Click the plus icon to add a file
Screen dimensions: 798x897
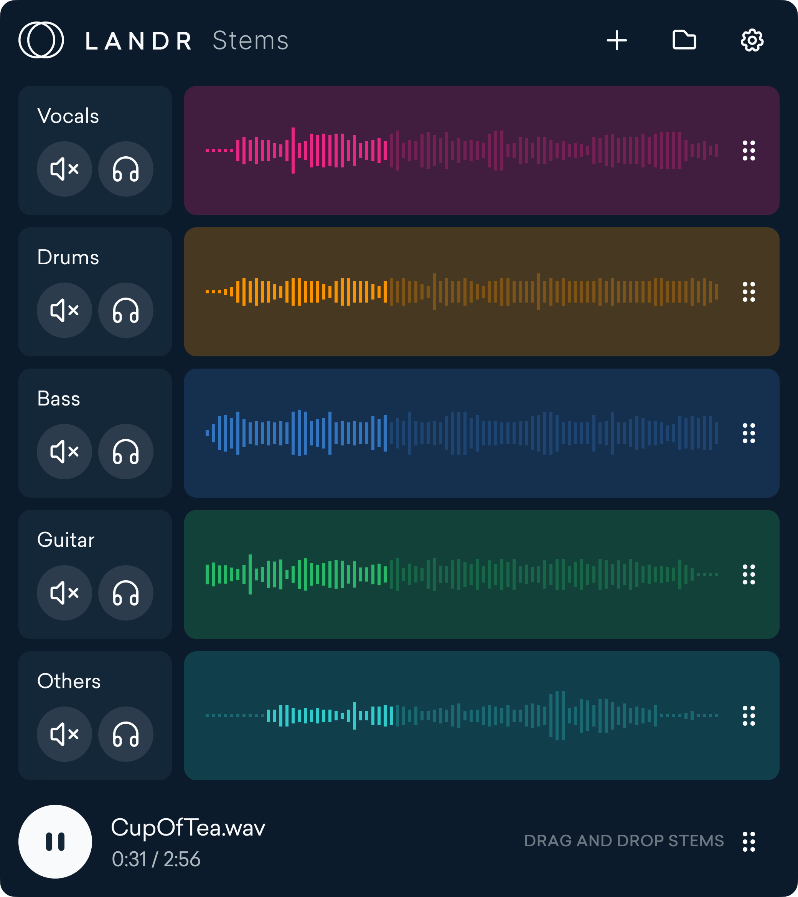click(x=617, y=40)
